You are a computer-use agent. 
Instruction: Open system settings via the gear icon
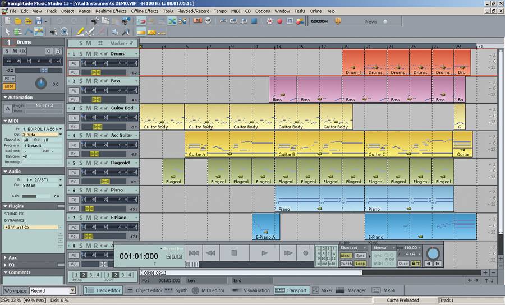269,21
